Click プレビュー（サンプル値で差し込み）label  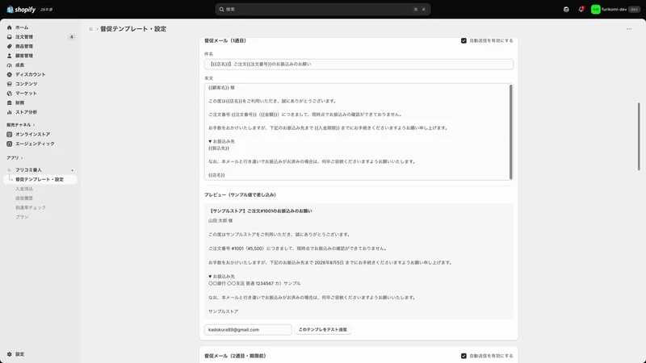tap(240, 194)
